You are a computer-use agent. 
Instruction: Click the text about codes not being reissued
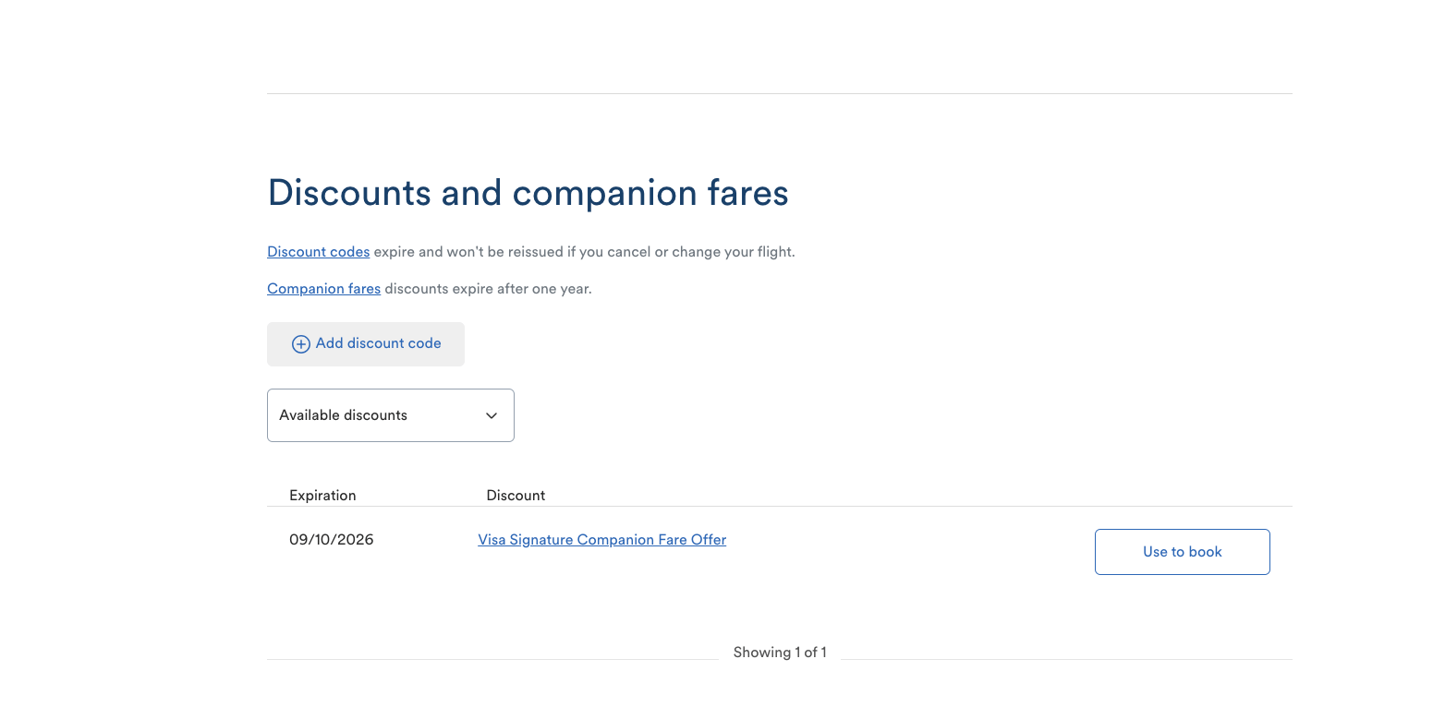pyautogui.click(x=584, y=252)
